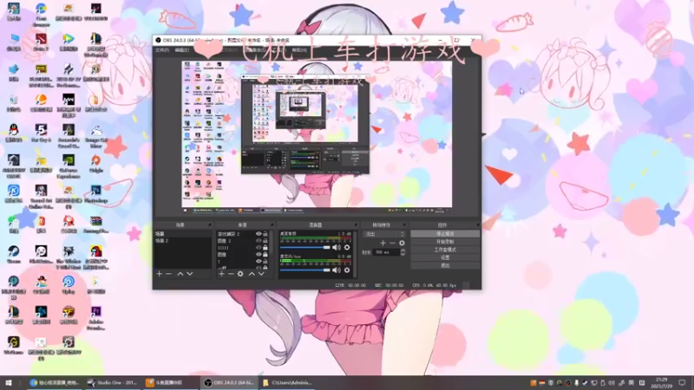694x390 pixels.
Task: Toggle visibility eye of source named 1
Action: [259, 262]
